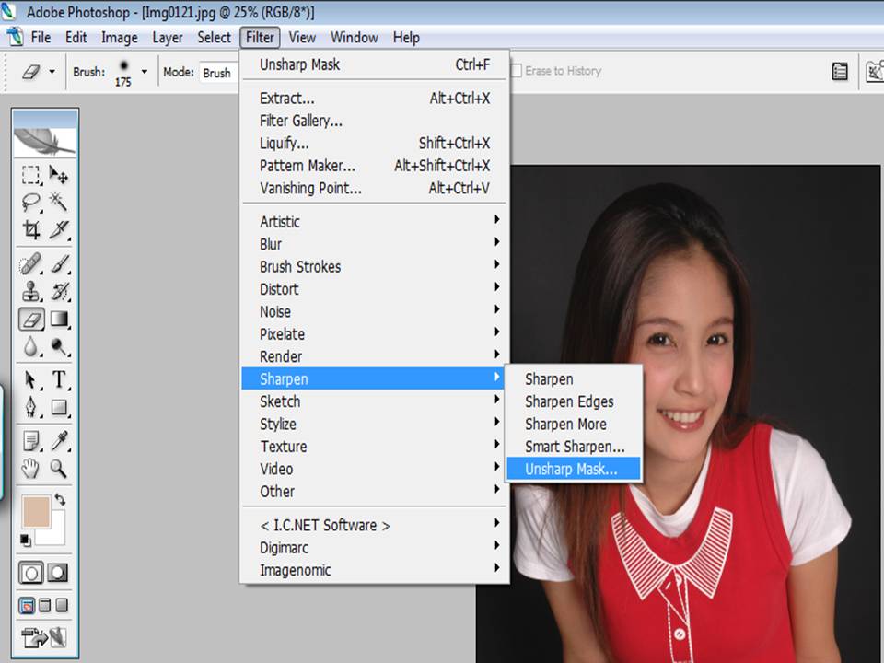This screenshot has width=884, height=663.
Task: Open the Layer menu
Action: (x=168, y=37)
